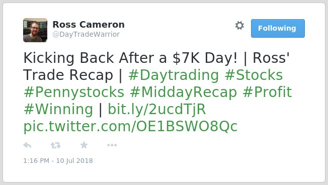View the #MiddayRecap hashtag feed
This screenshot has width=328, height=185.
click(x=183, y=92)
